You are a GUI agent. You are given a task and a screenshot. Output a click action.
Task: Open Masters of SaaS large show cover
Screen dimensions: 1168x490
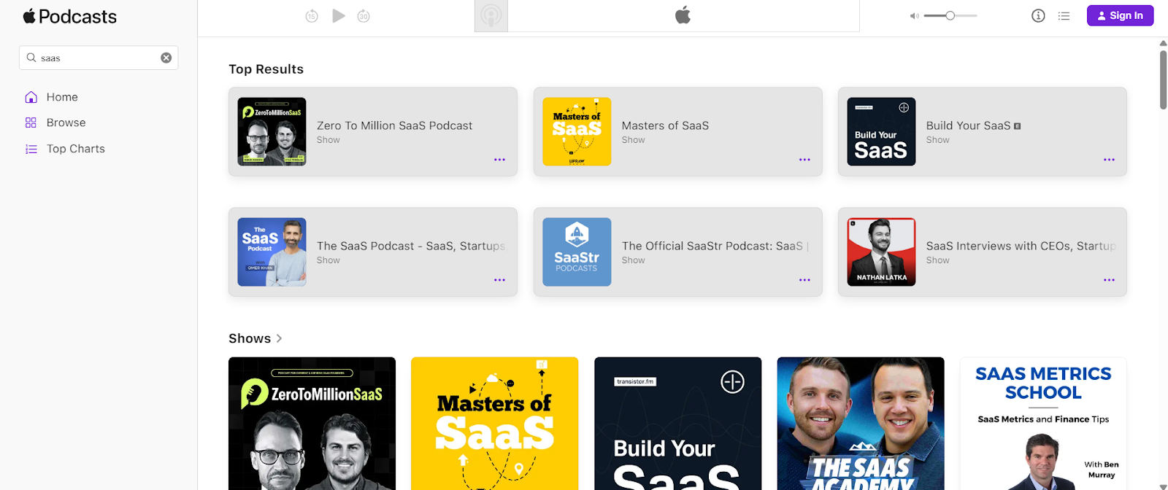click(x=494, y=424)
